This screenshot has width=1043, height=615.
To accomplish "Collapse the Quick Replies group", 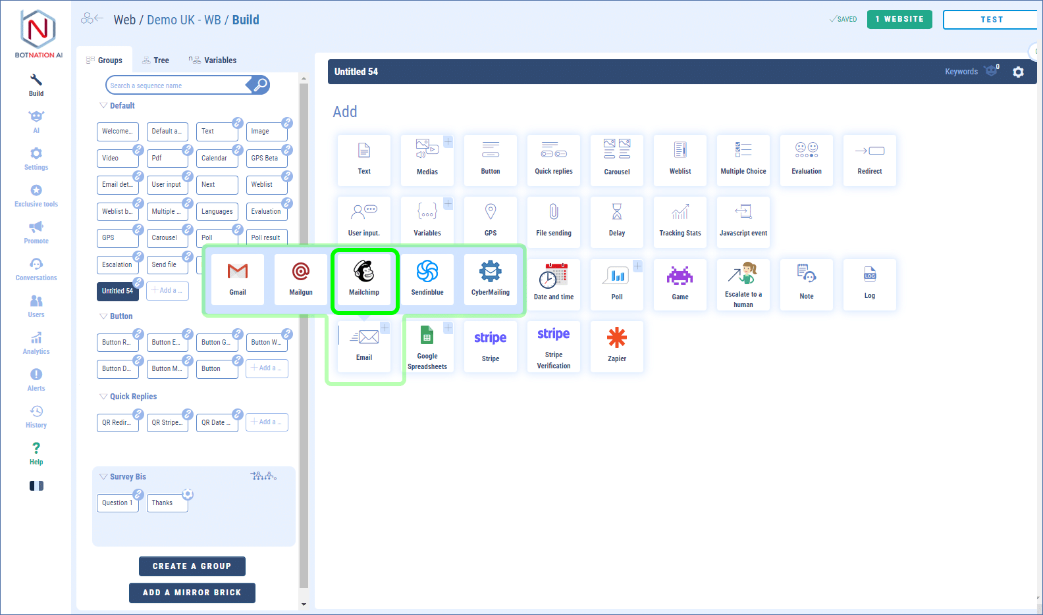I will tap(103, 397).
